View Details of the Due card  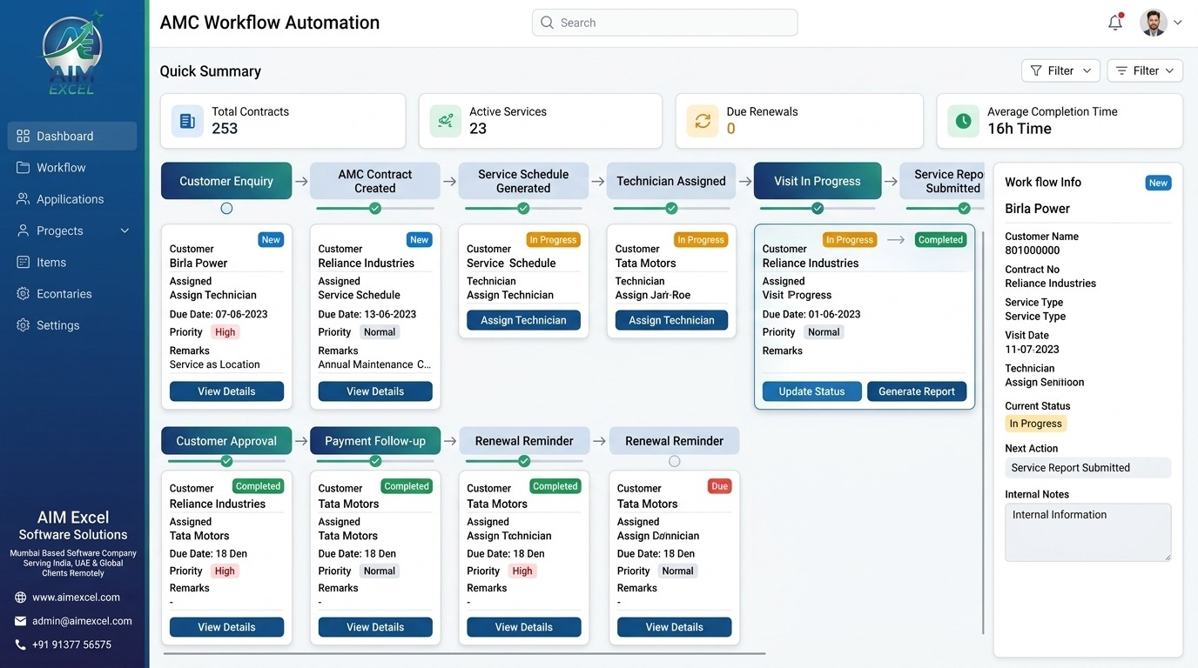click(675, 627)
